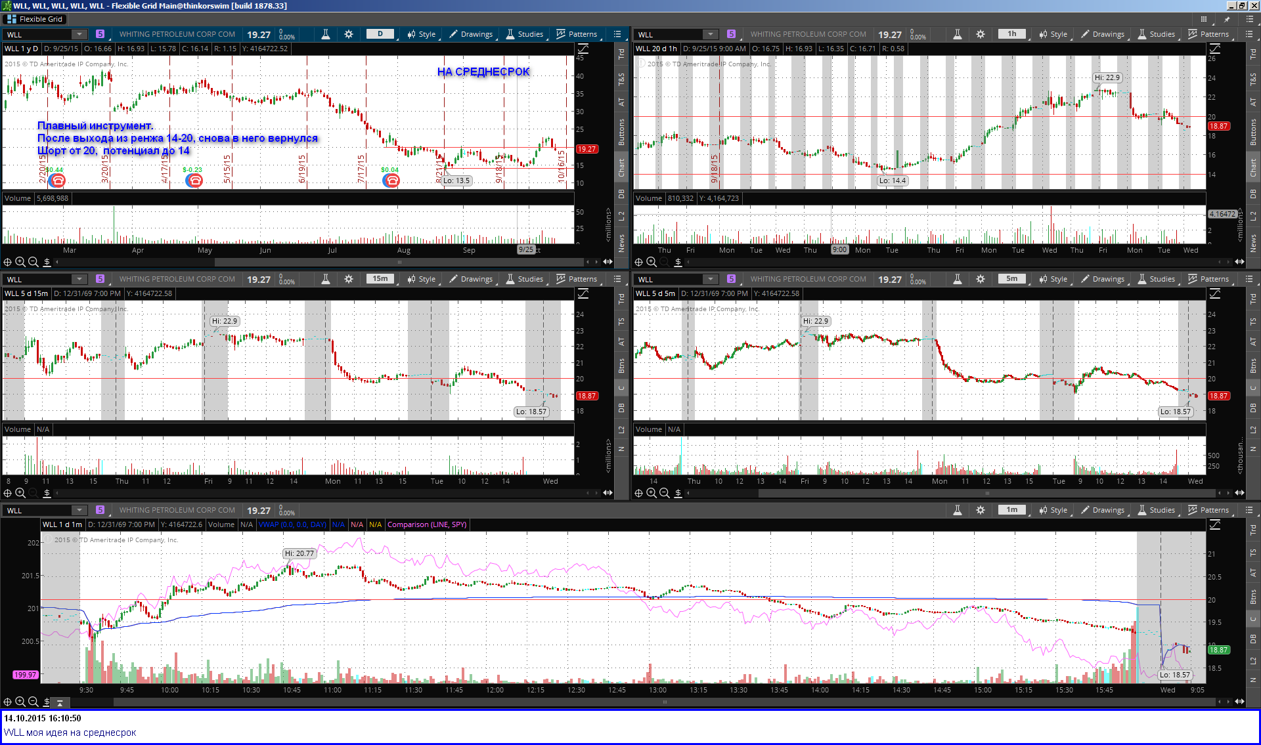Open Studies menu in 1h chart
Image resolution: width=1261 pixels, height=745 pixels.
tap(1157, 34)
